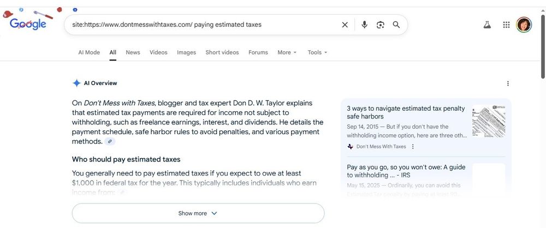
Task: Open the Forums tab
Action: pos(258,52)
